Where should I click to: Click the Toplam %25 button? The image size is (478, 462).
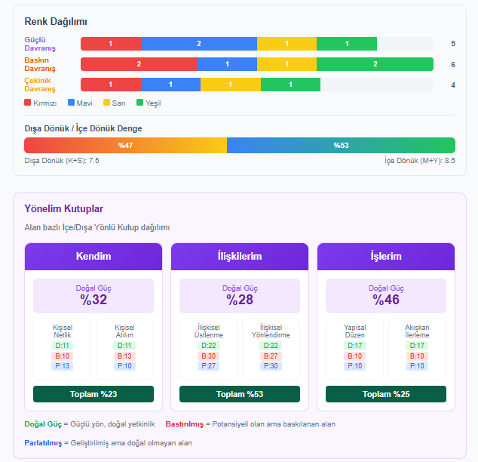pos(386,394)
